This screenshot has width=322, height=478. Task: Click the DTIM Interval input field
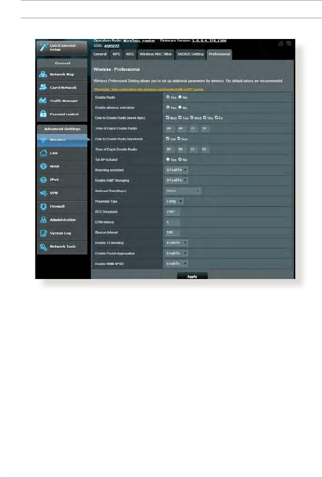172,222
